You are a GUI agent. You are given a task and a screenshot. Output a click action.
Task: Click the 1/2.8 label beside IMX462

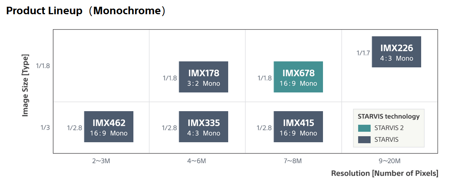pos(75,128)
